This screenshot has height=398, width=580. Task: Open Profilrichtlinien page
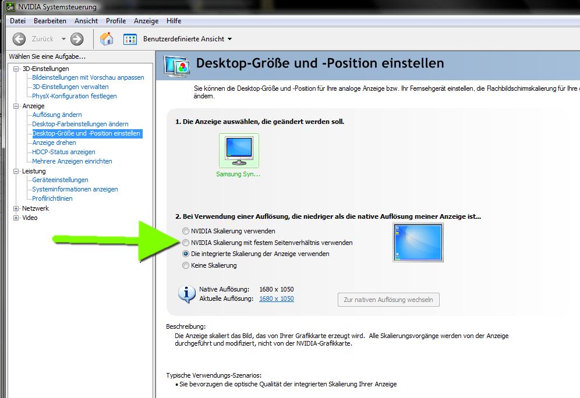(52, 198)
